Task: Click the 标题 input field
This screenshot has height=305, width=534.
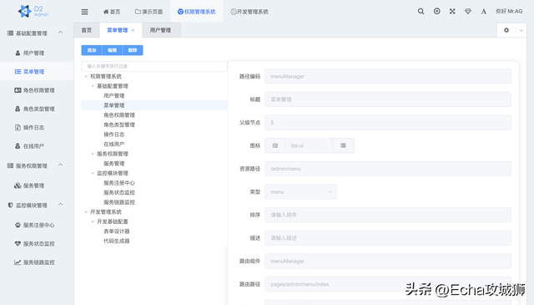Action: pyautogui.click(x=388, y=99)
